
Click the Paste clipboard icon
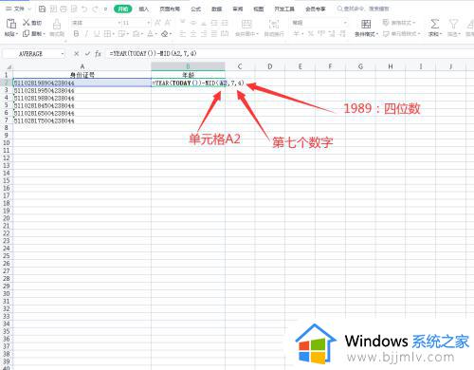[11, 24]
